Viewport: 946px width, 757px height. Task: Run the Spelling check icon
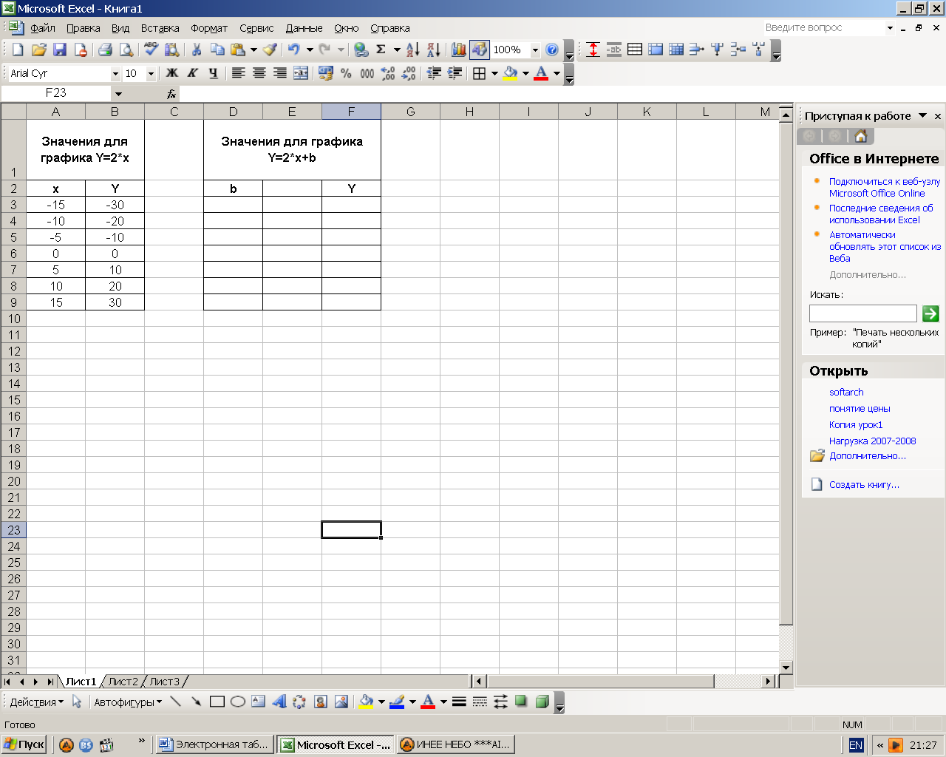(152, 50)
